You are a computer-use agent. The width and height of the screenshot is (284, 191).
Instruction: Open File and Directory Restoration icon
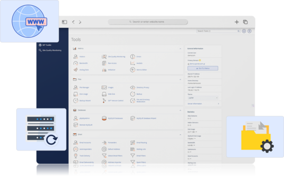point(132,100)
